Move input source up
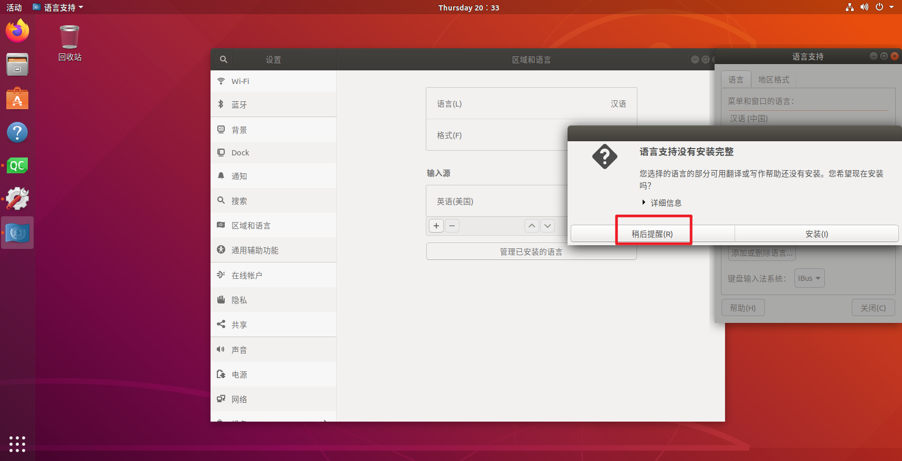 coord(532,226)
